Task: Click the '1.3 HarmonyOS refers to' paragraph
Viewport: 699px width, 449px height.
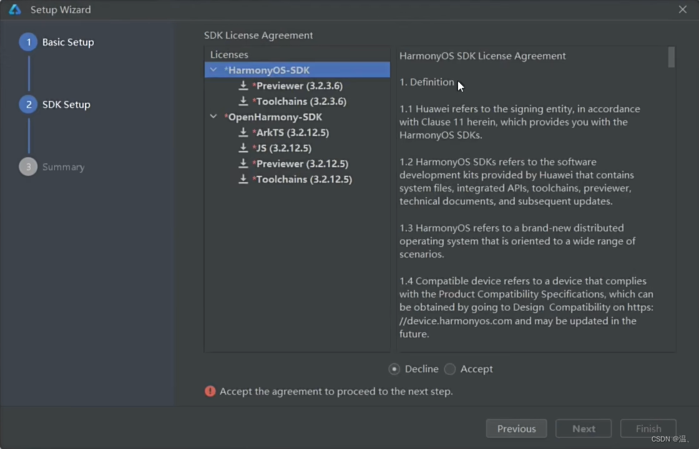Action: pos(517,241)
